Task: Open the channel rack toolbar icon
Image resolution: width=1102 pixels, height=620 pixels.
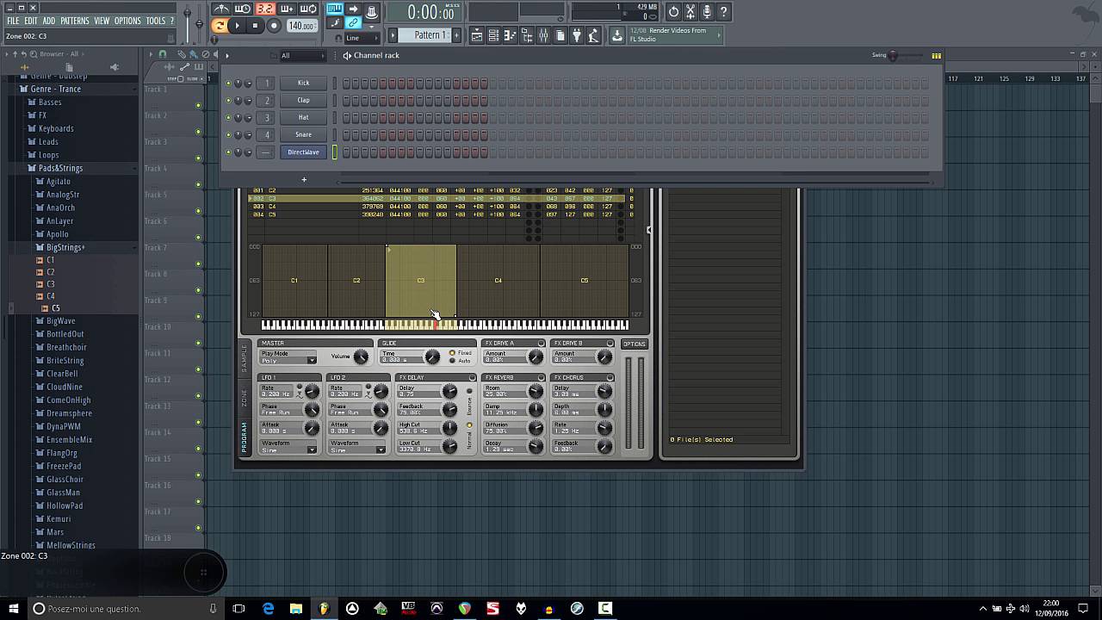Action: click(493, 35)
